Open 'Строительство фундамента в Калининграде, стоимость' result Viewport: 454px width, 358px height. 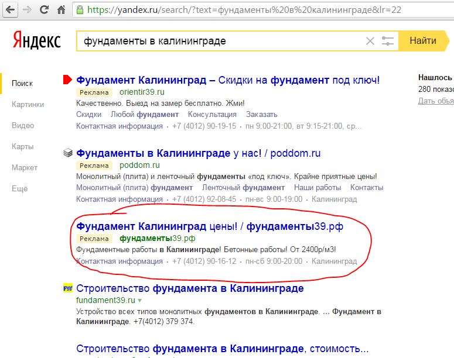pos(223,349)
